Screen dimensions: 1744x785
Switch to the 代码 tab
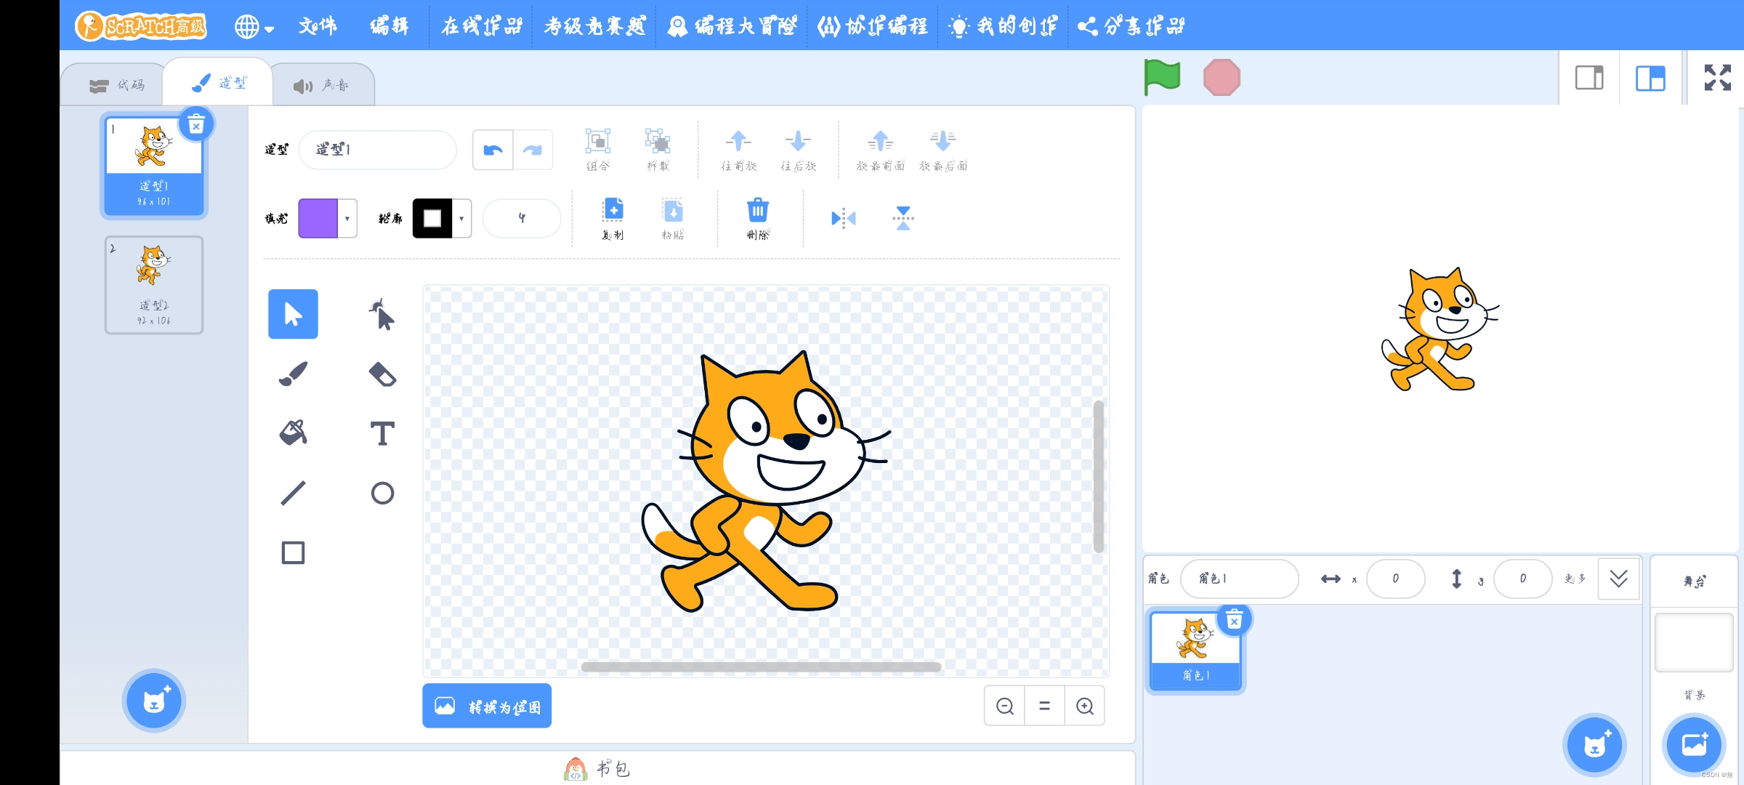coord(118,85)
